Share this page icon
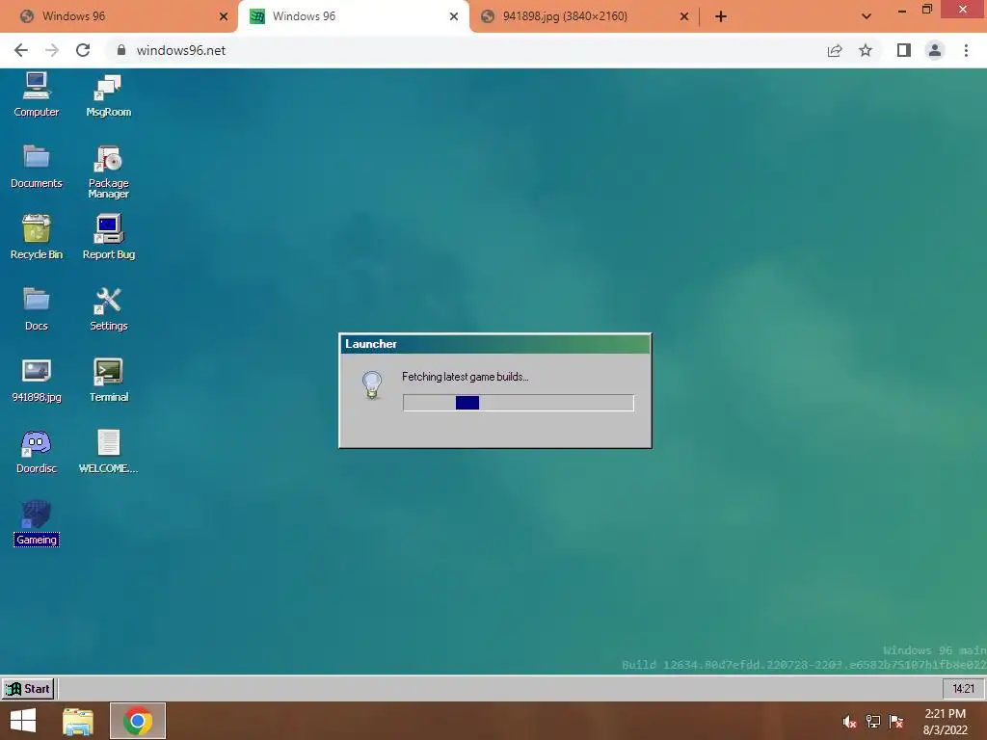This screenshot has width=987, height=740. coord(835,50)
